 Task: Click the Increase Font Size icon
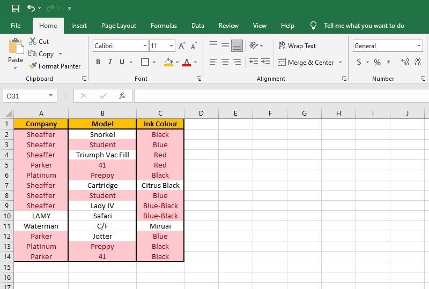182,45
